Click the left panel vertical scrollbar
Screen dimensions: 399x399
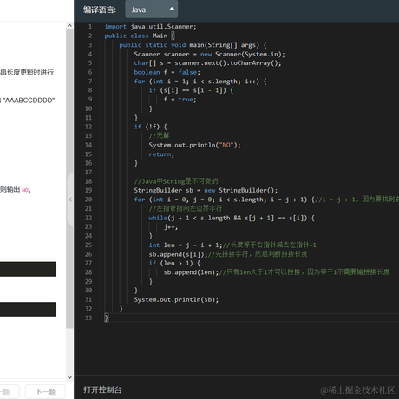pyautogui.click(x=69, y=179)
